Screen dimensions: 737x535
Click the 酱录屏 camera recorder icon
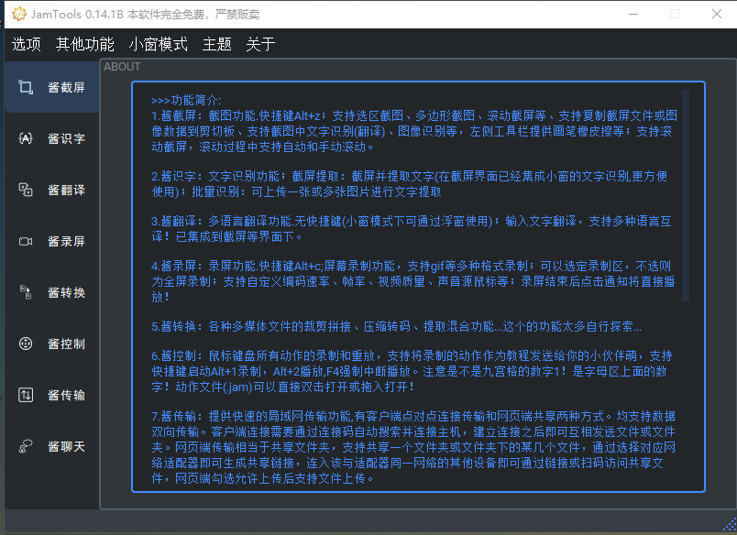[26, 241]
